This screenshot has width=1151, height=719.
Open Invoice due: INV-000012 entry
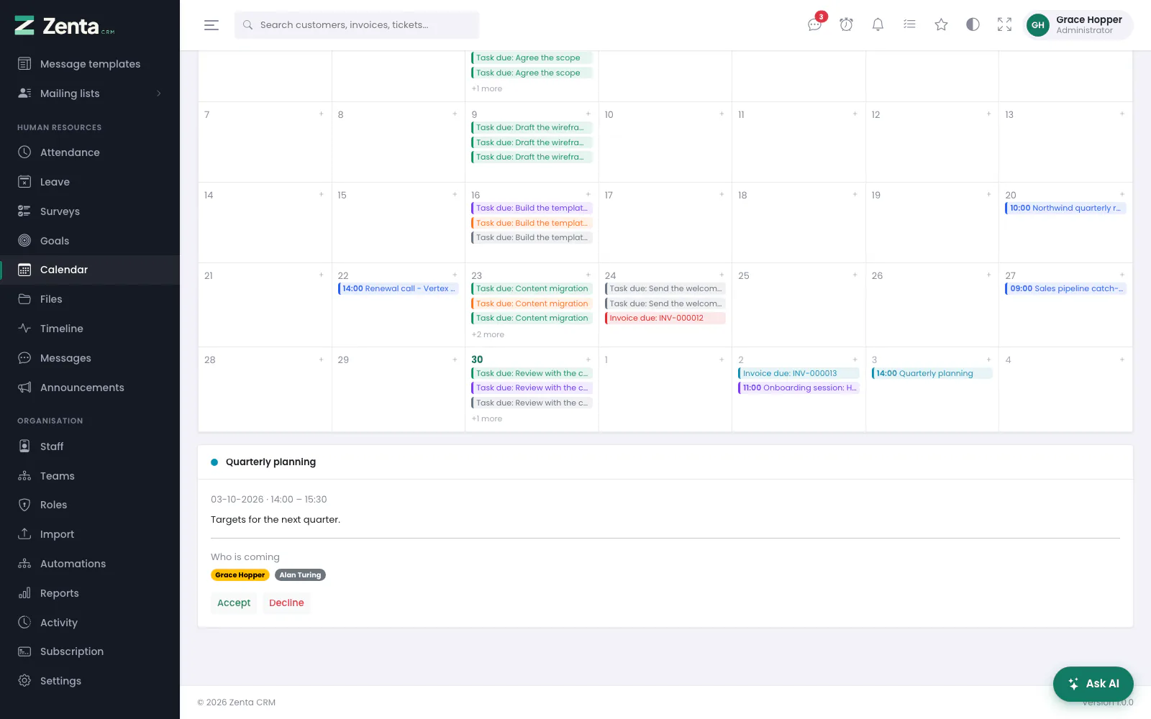coord(665,319)
